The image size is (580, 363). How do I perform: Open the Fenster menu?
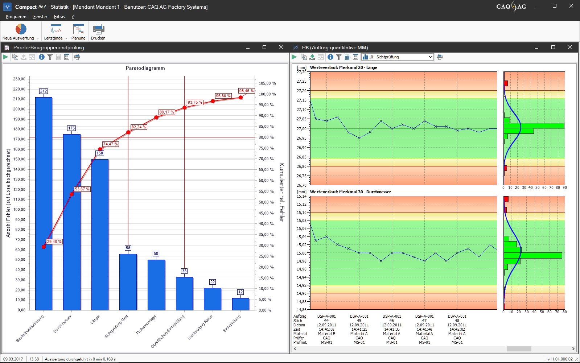click(40, 17)
